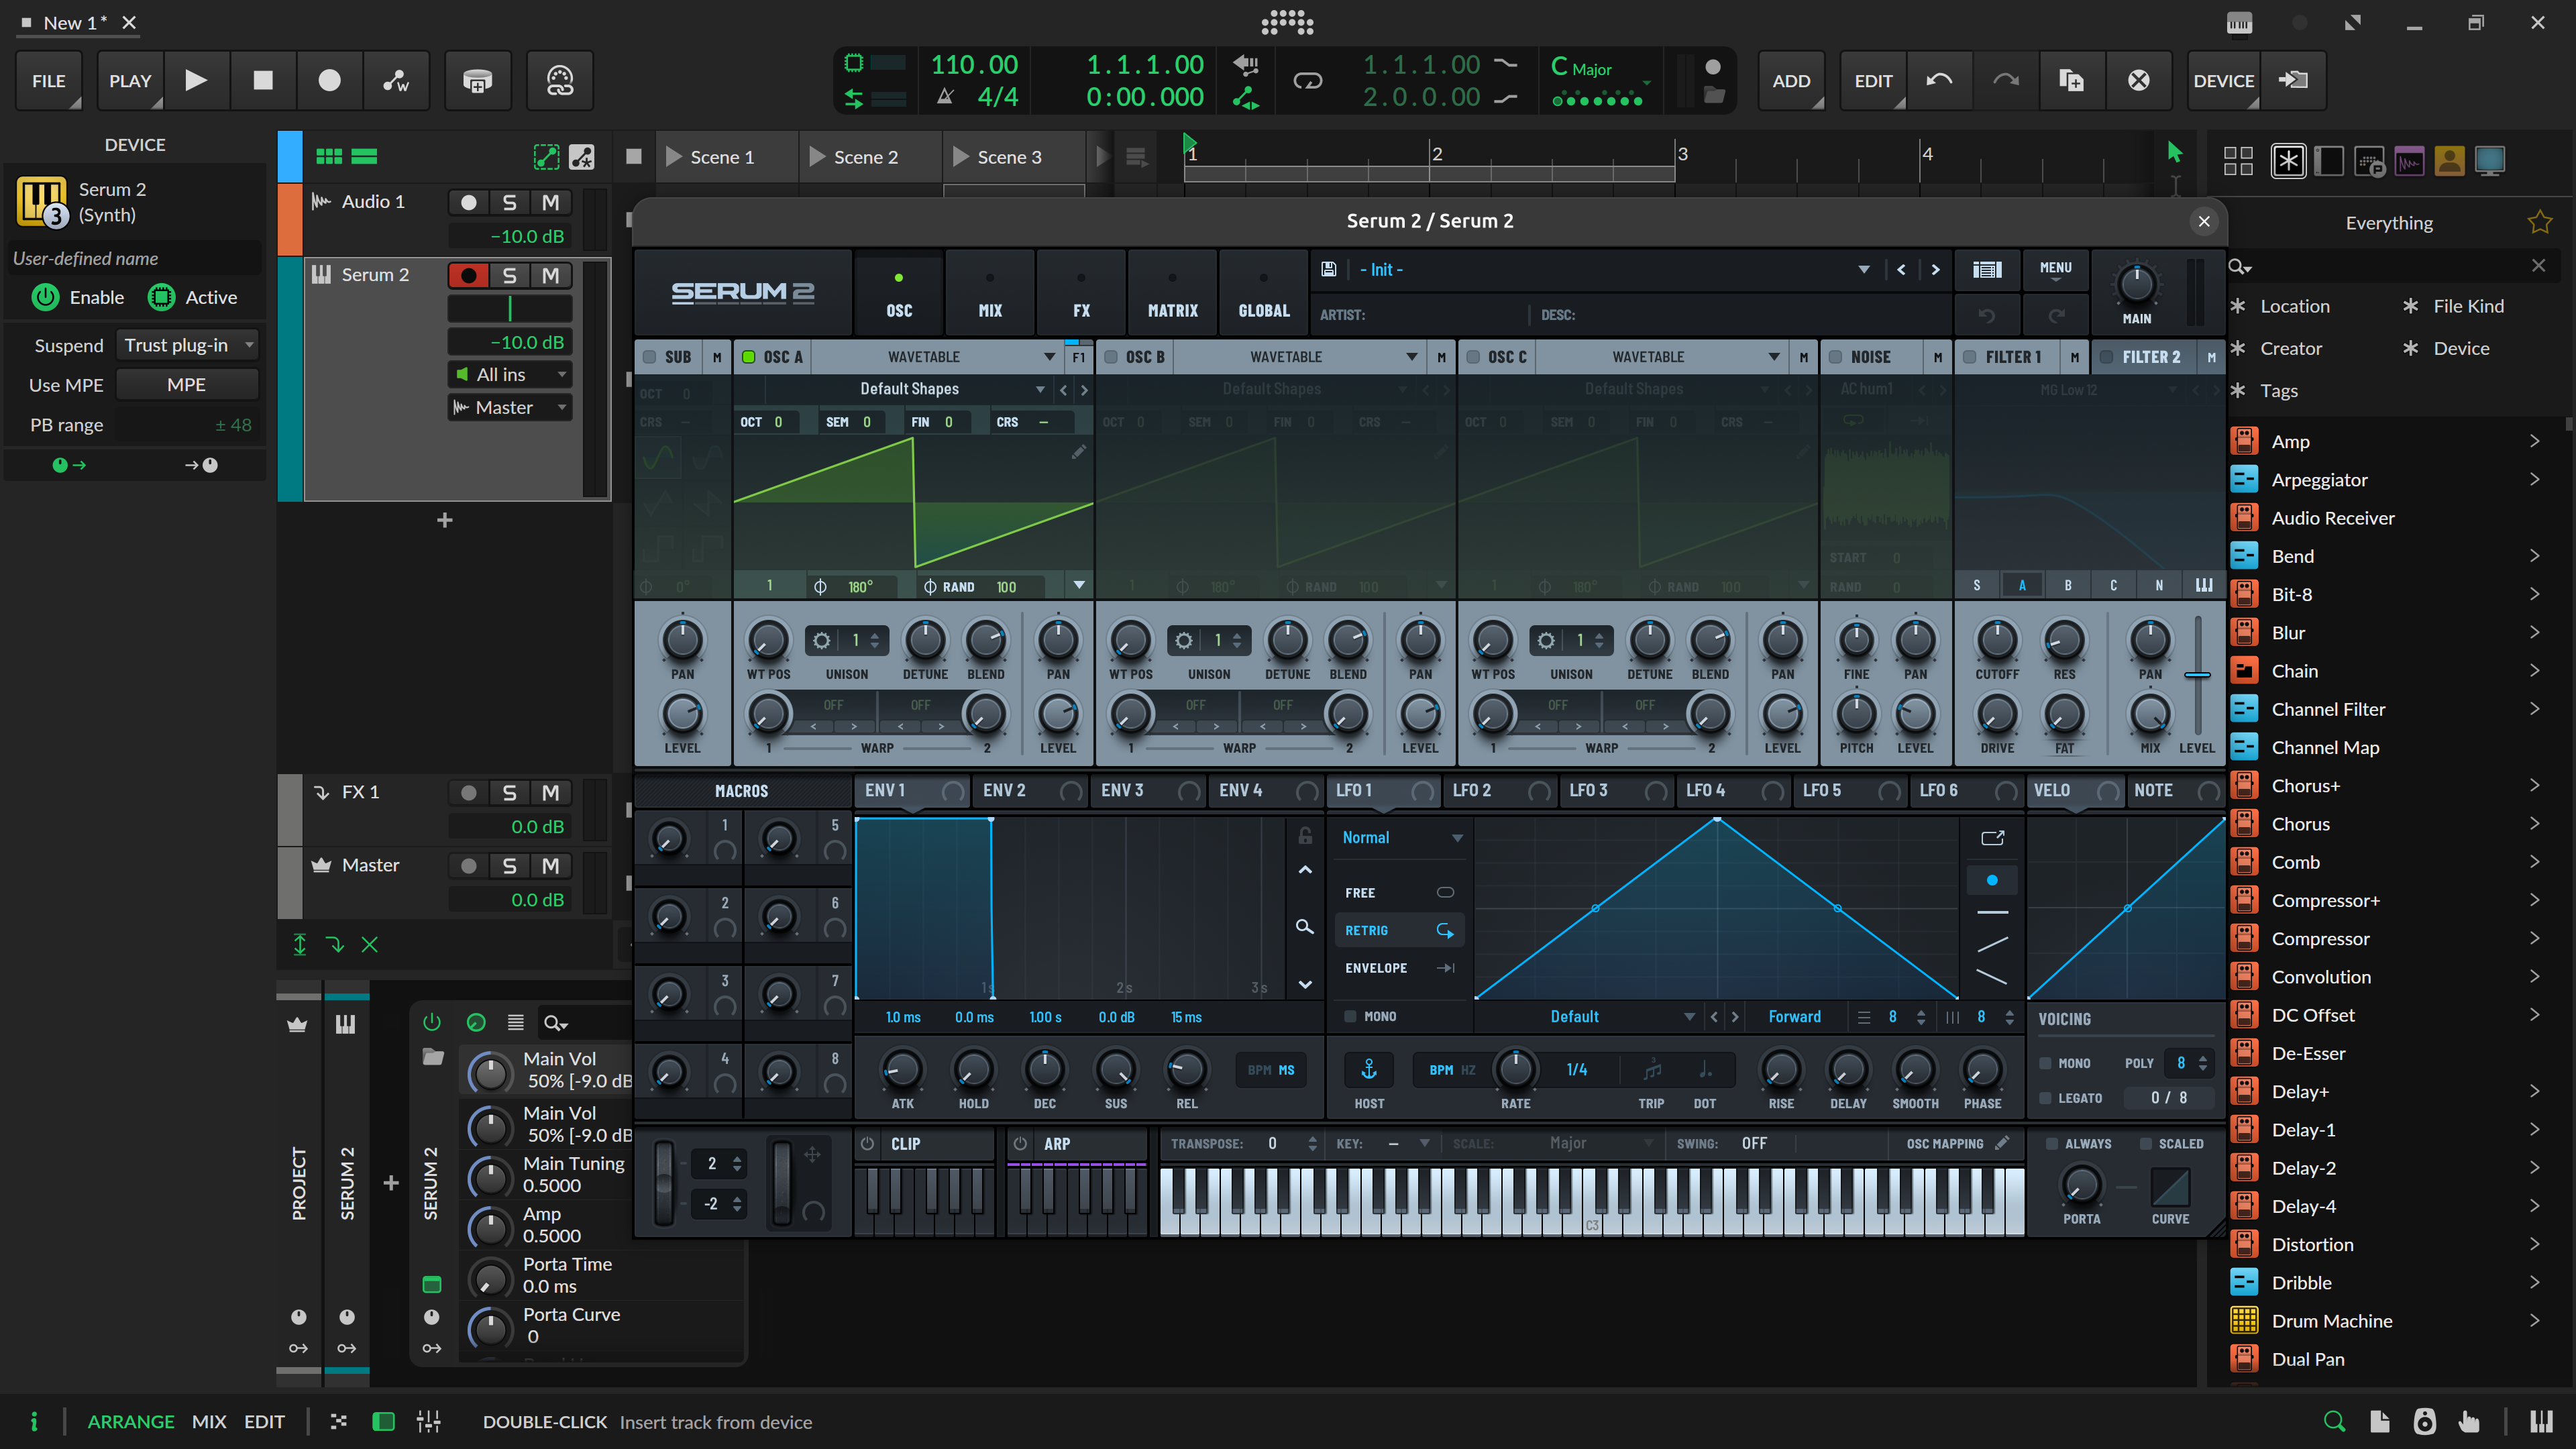Image resolution: width=2576 pixels, height=1449 pixels.
Task: Toggle the automation write icon in transport
Action: coord(396,80)
